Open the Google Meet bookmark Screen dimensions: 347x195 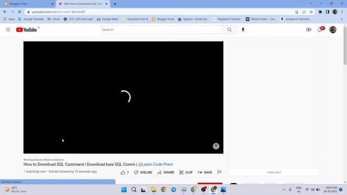click(107, 19)
